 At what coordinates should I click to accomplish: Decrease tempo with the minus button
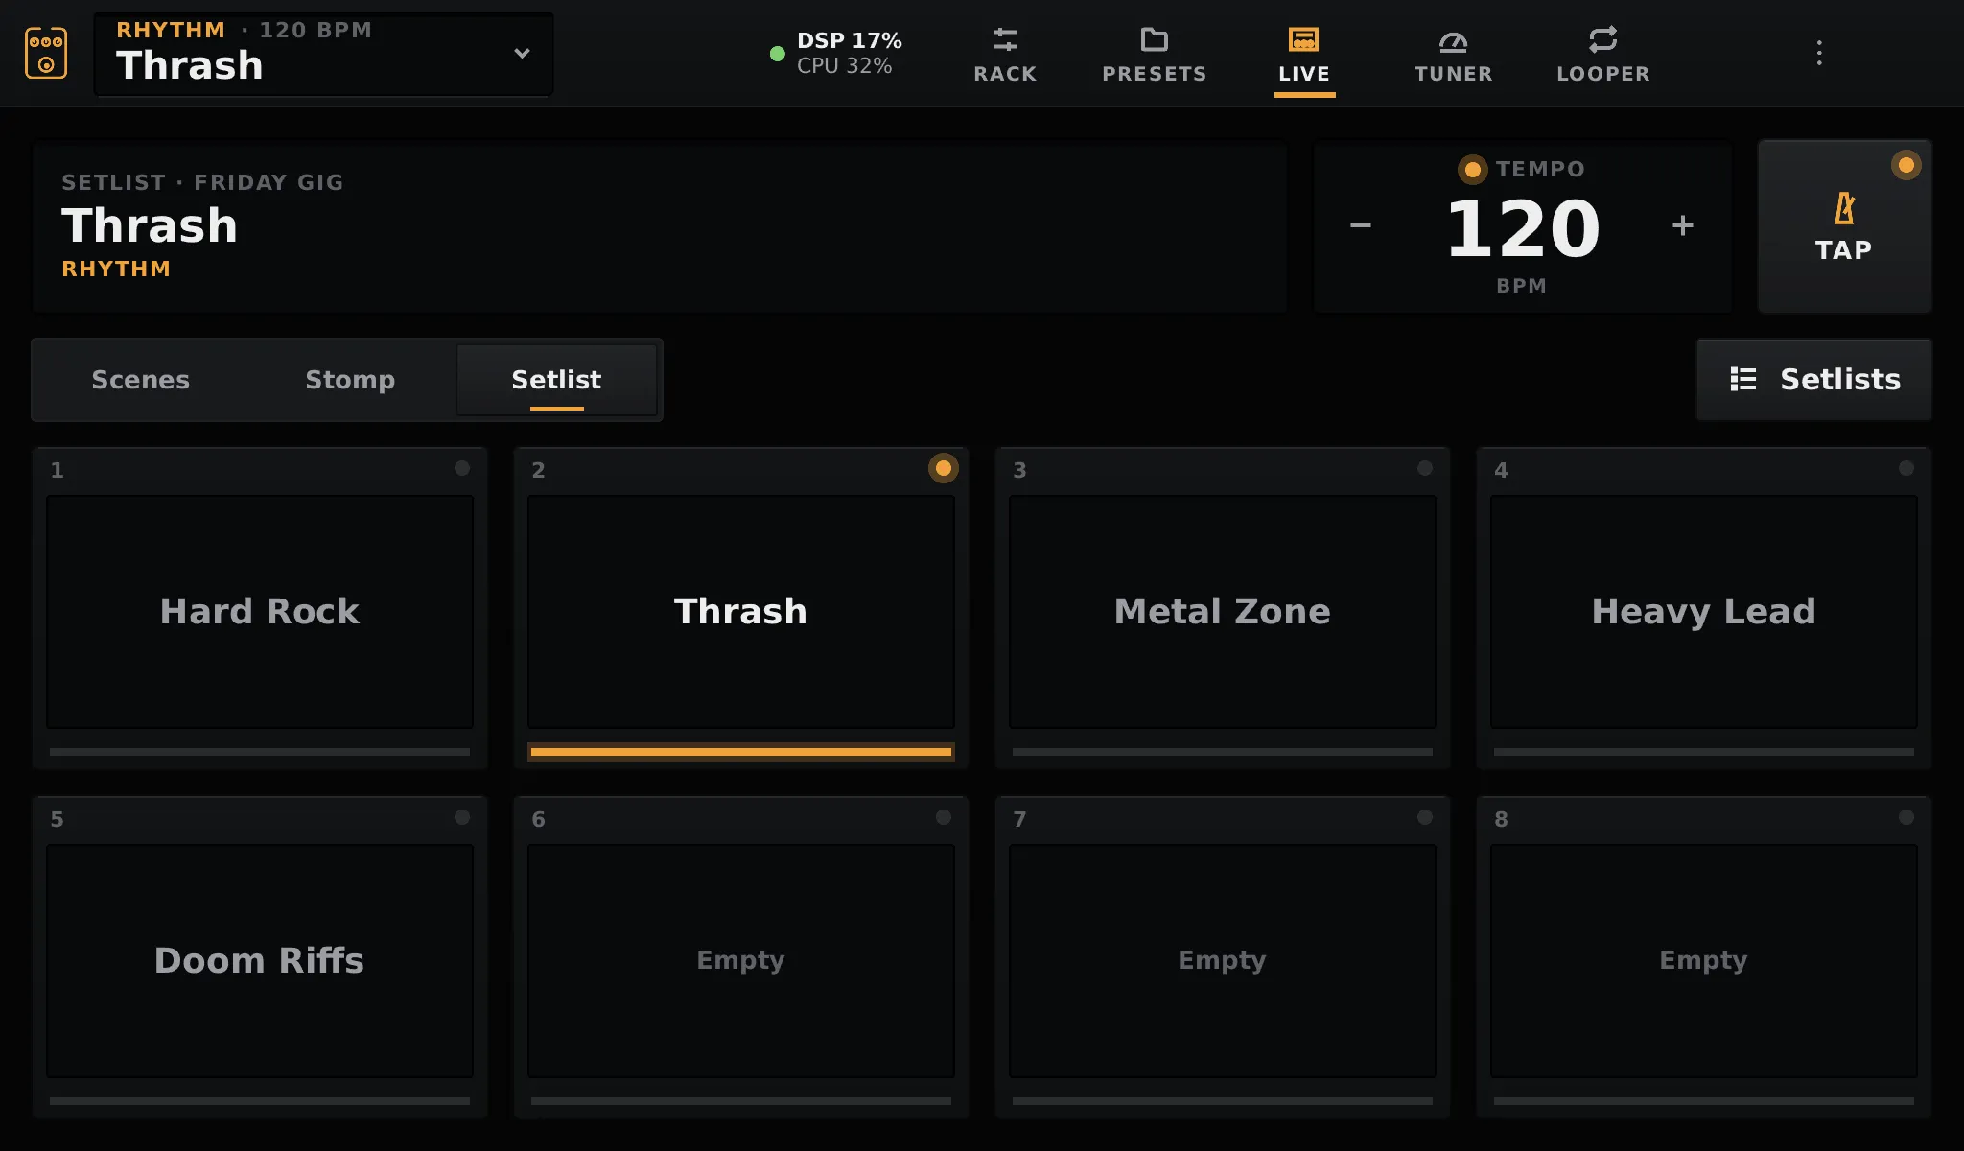(x=1361, y=225)
